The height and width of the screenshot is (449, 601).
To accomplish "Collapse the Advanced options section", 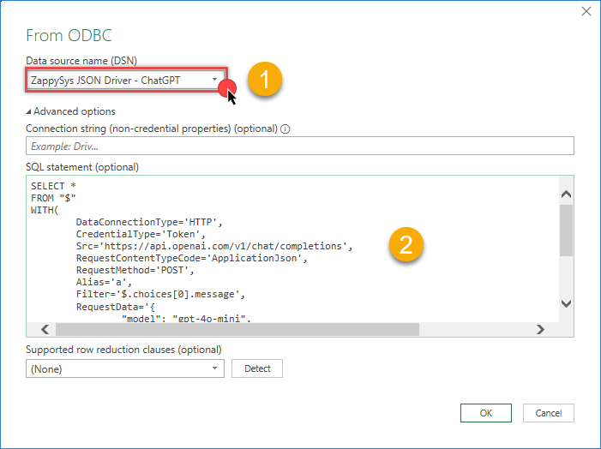I will coord(70,111).
